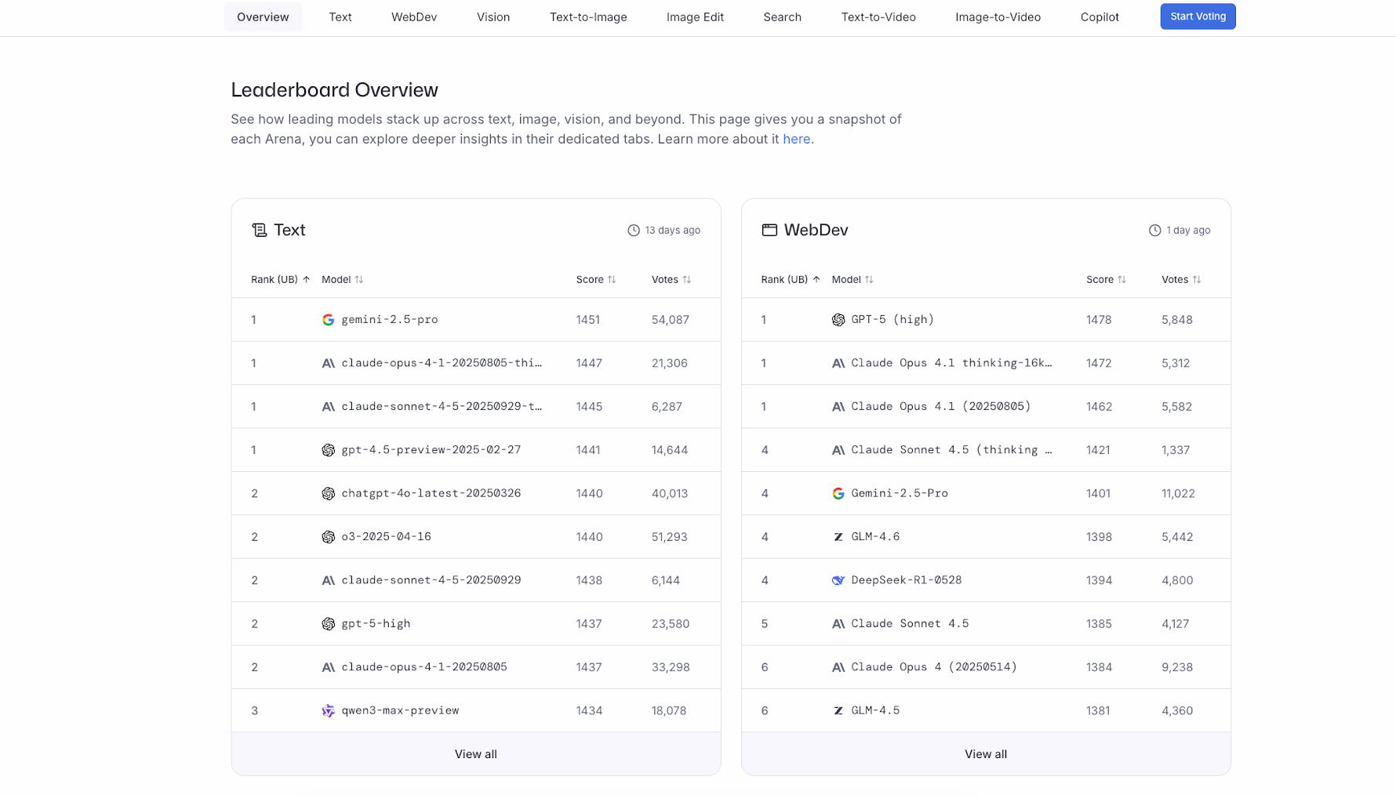Viewport: 1396px width, 795px height.
Task: Switch to the Vision tab
Action: [493, 17]
